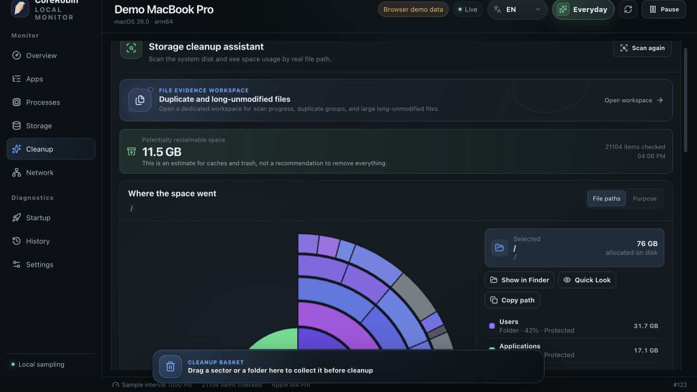Click the Quick Look button
Screen dimensions: 697x392
point(587,280)
